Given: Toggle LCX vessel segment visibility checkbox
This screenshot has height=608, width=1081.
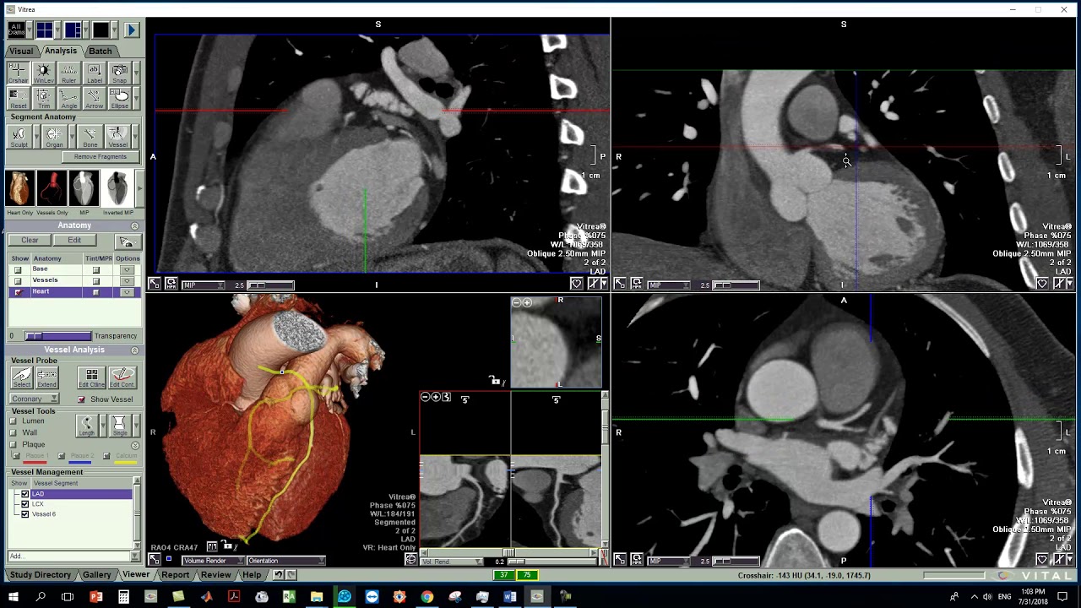Looking at the screenshot, I should [x=24, y=504].
